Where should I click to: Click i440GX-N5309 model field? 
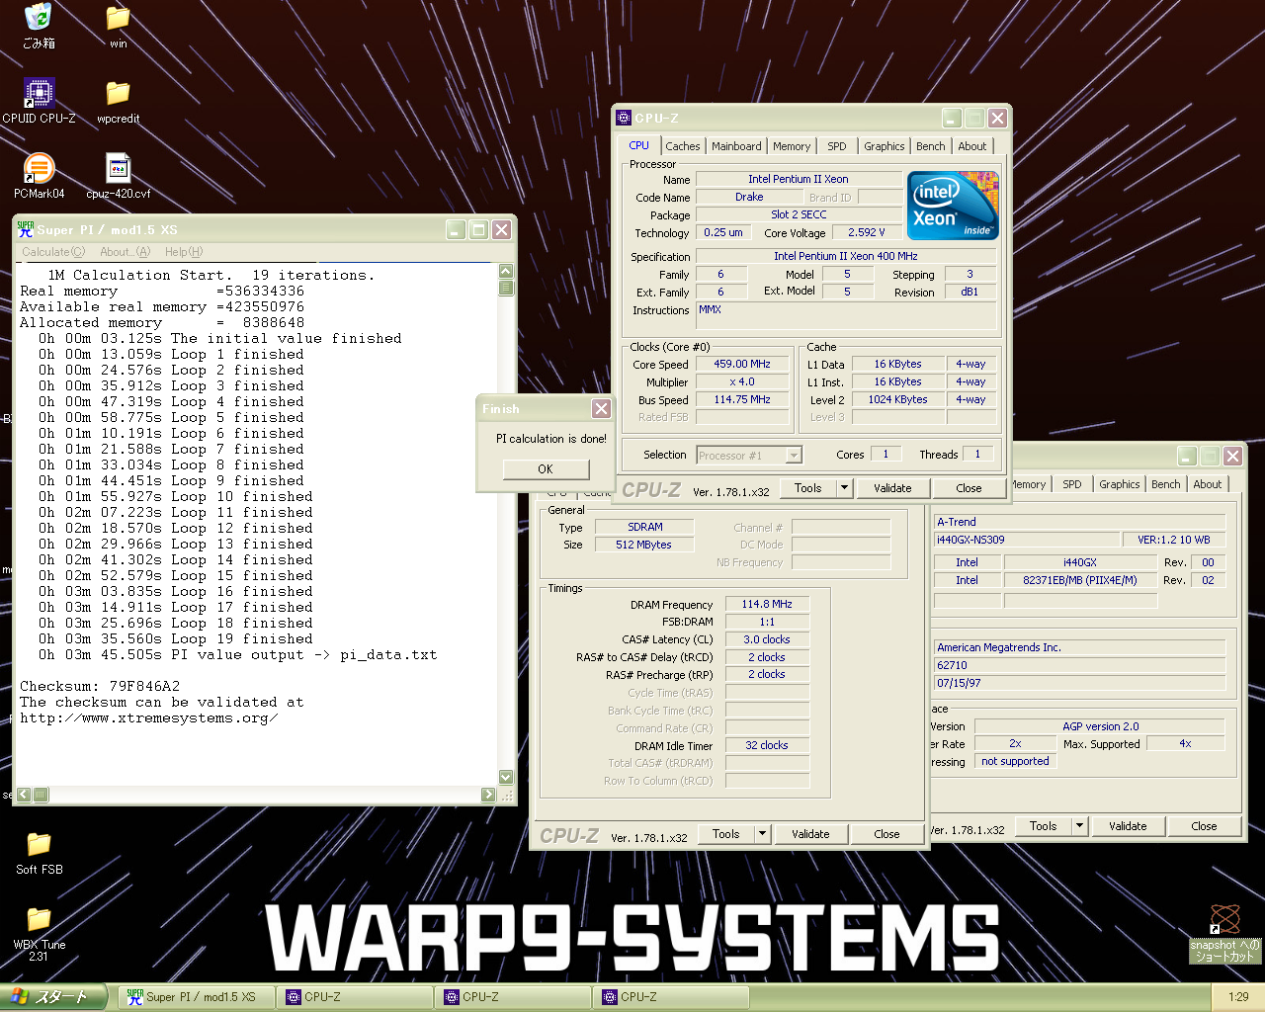pos(1027,540)
